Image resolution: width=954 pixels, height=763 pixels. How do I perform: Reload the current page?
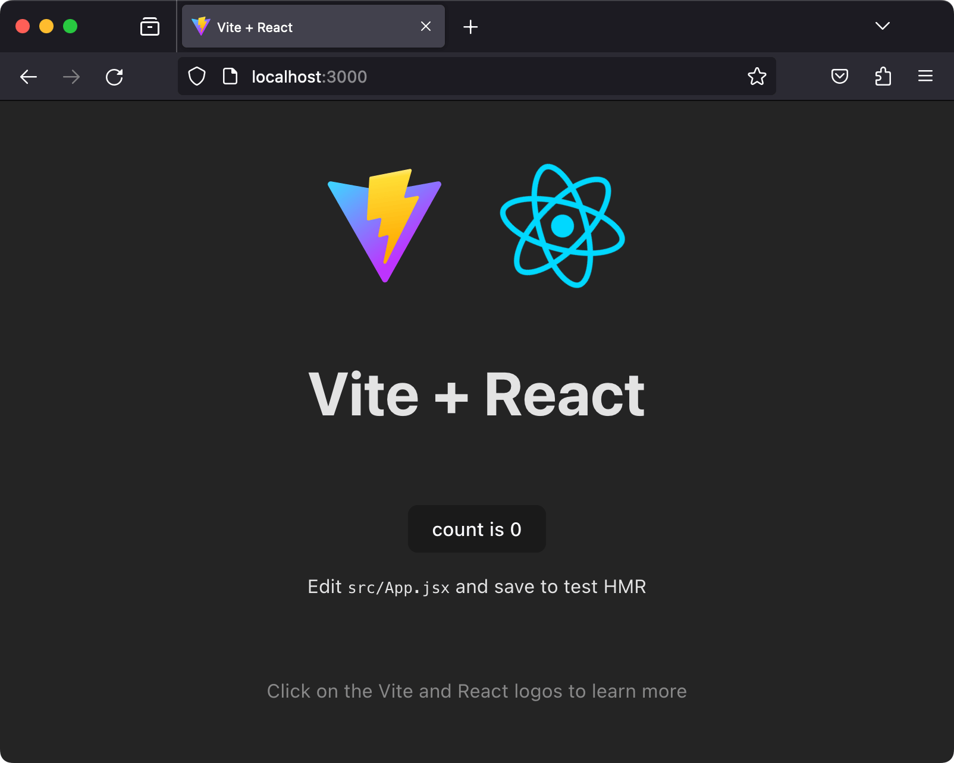click(114, 77)
